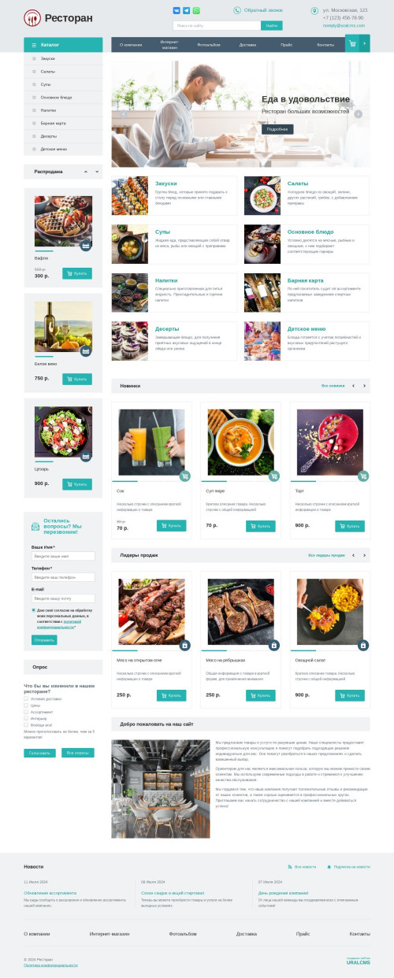Check the Условия доставки poll option
The width and height of the screenshot is (394, 978).
tap(26, 698)
